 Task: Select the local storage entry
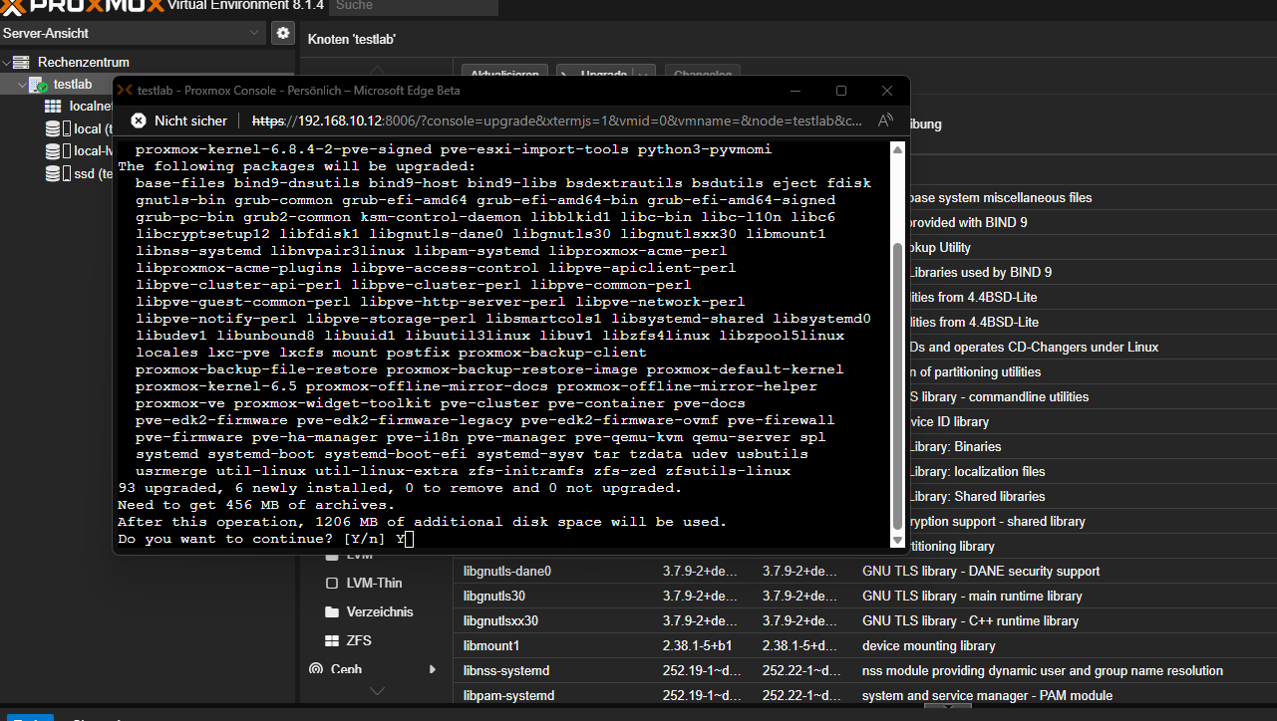click(x=92, y=128)
